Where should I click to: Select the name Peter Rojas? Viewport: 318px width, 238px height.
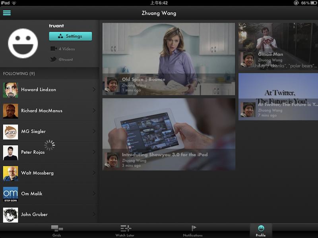[33, 152]
